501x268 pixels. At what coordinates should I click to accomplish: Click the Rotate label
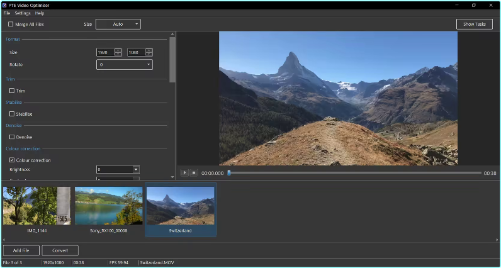point(16,65)
